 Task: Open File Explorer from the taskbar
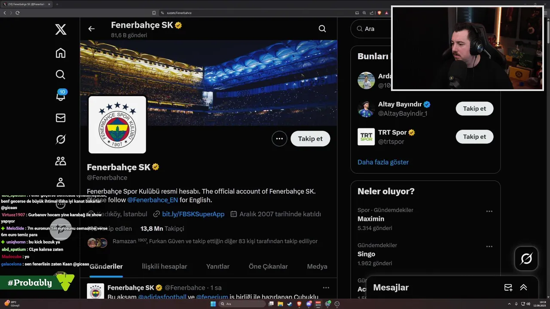pyautogui.click(x=280, y=304)
